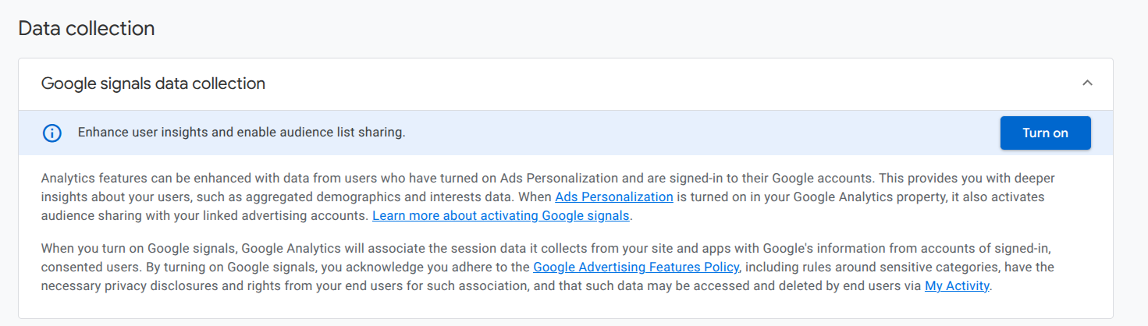1148x326 pixels.
Task: Click the Enhance user insights banner text
Action: (241, 133)
